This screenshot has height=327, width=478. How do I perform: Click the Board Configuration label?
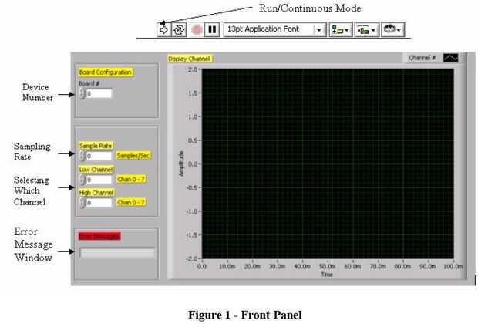(x=106, y=72)
